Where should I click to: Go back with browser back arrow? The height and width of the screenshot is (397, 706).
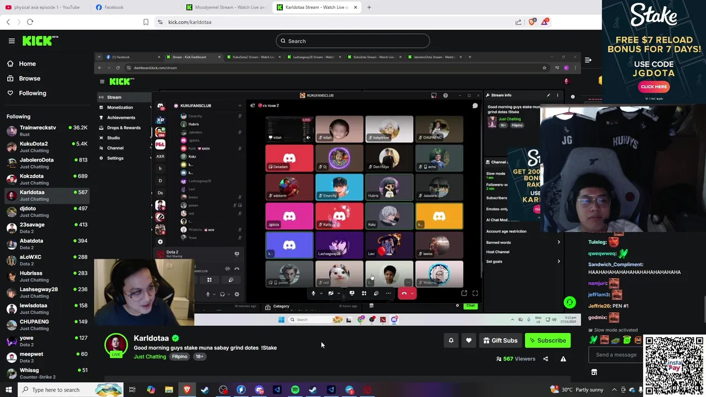(8, 22)
